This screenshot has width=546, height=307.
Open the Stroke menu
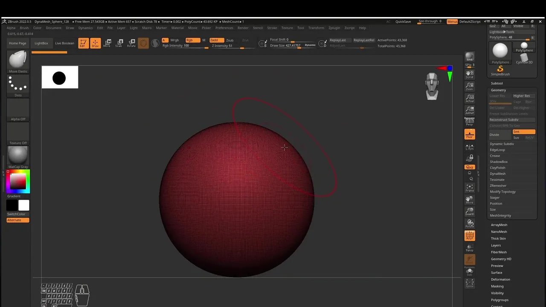(272, 28)
